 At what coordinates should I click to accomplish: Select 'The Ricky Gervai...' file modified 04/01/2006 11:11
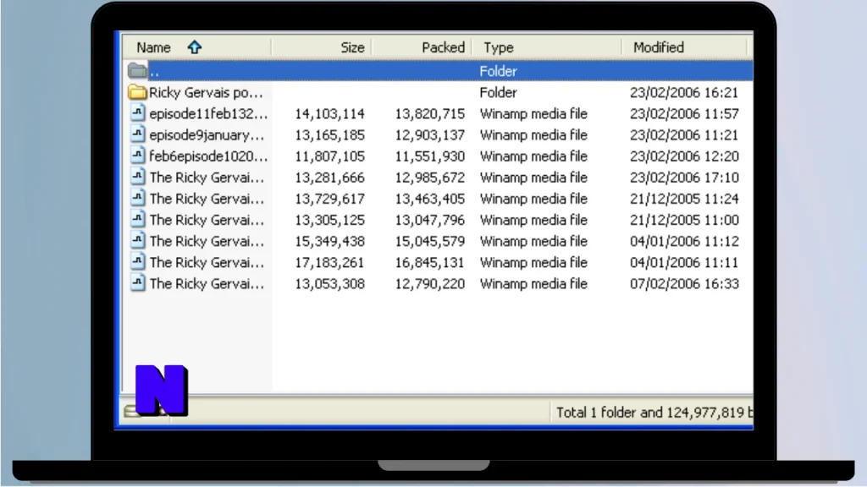207,263
